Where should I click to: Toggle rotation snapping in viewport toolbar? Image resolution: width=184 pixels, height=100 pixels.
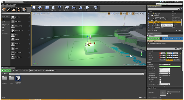pyautogui.click(x=127, y=14)
